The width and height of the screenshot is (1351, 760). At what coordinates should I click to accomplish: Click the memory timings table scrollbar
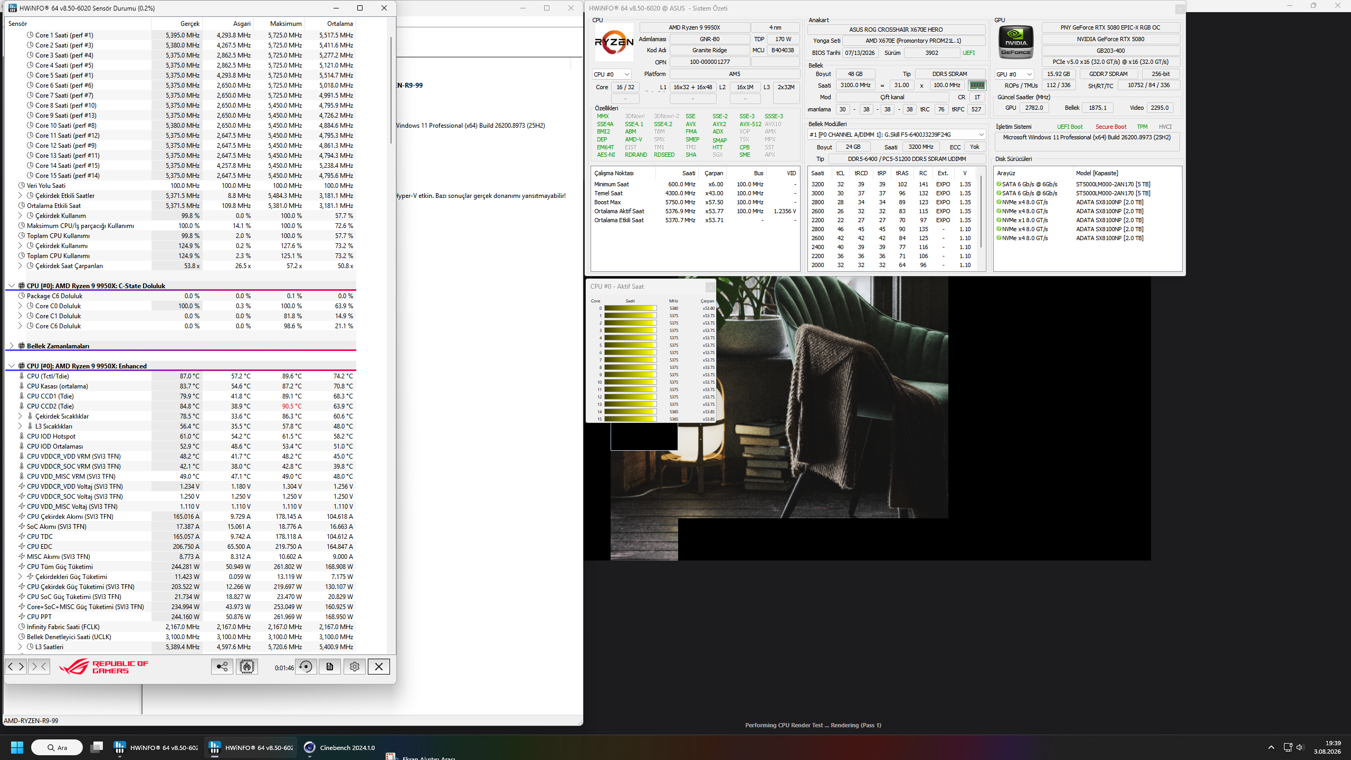coord(982,211)
